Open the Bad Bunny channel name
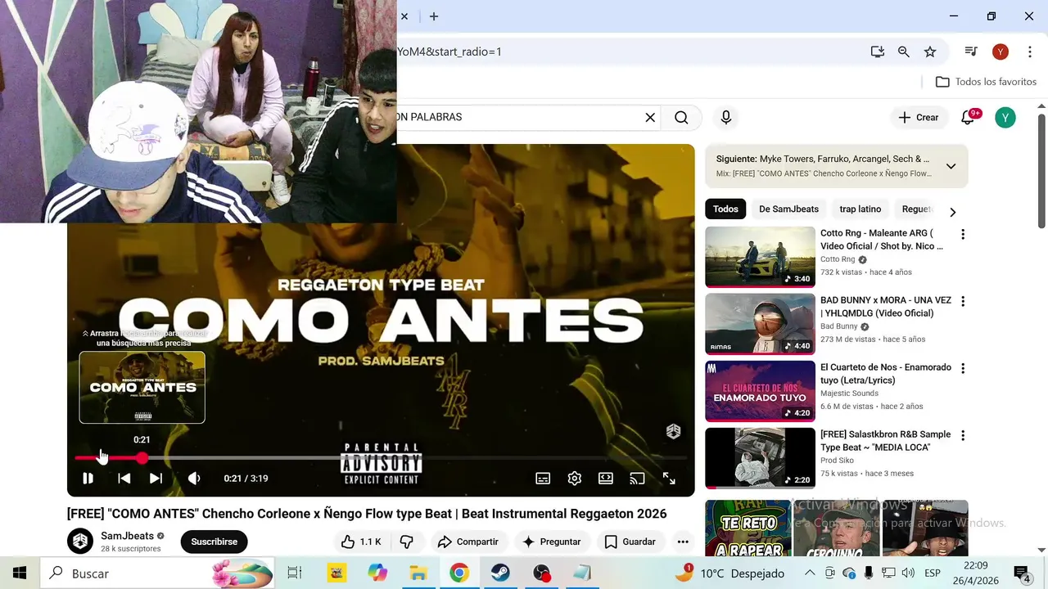 coord(838,326)
